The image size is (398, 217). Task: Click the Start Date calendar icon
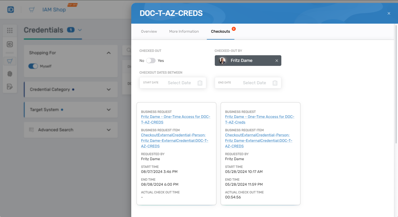[200, 83]
